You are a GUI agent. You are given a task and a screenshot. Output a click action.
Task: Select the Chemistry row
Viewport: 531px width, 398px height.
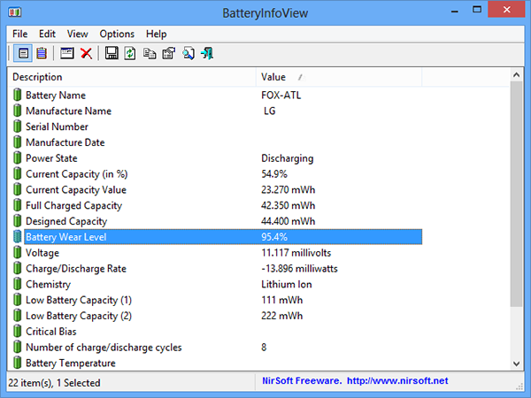(x=215, y=284)
